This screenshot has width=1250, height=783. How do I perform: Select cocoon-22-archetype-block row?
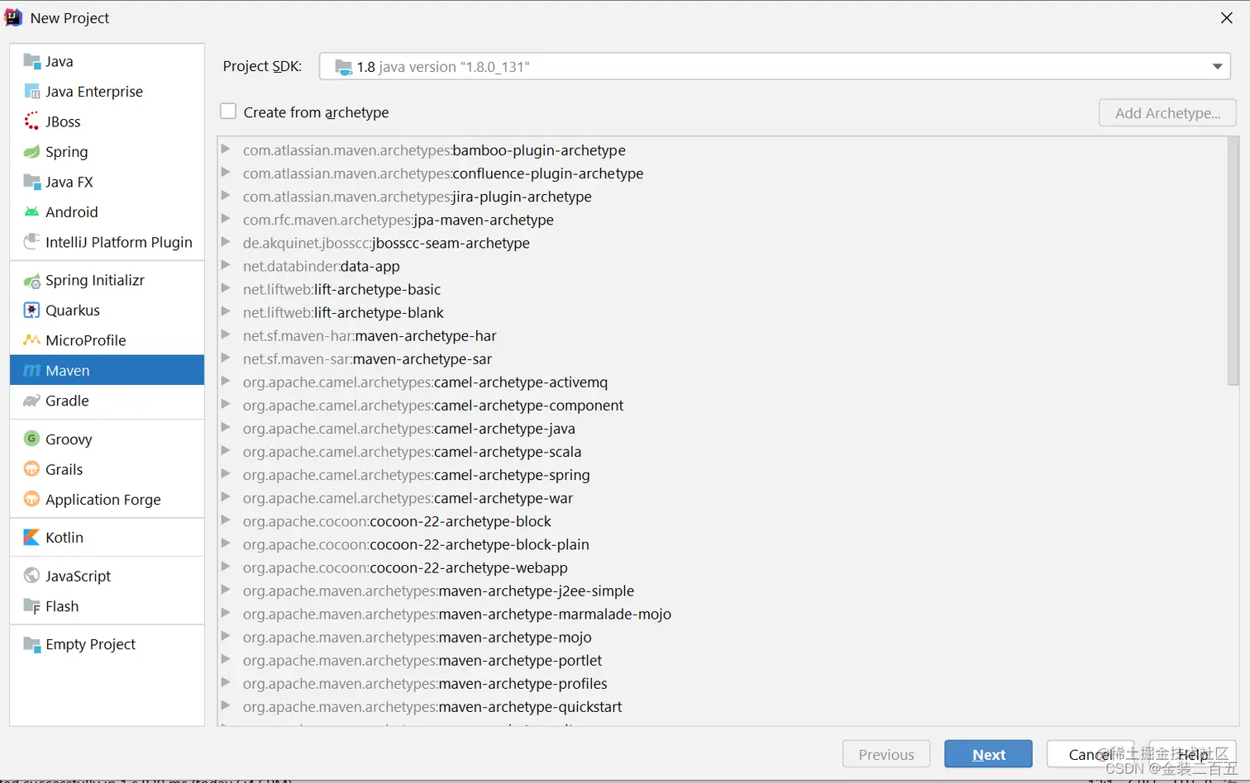[723, 521]
